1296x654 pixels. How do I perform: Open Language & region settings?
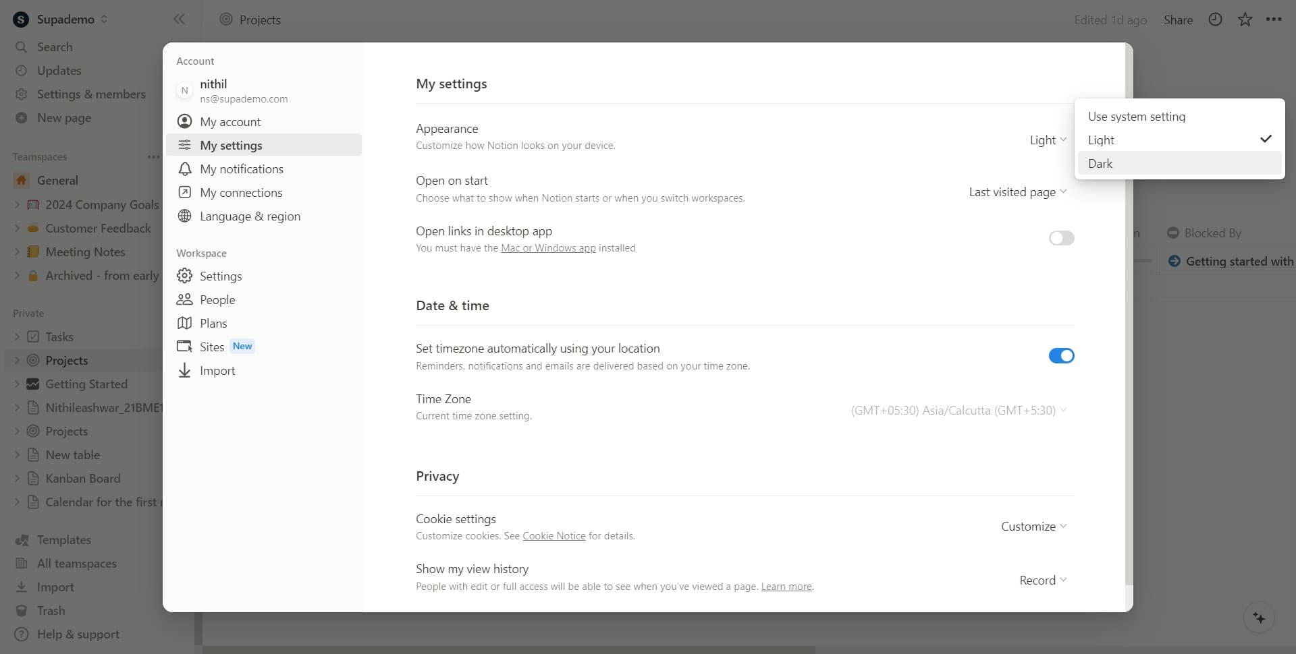coord(264,216)
